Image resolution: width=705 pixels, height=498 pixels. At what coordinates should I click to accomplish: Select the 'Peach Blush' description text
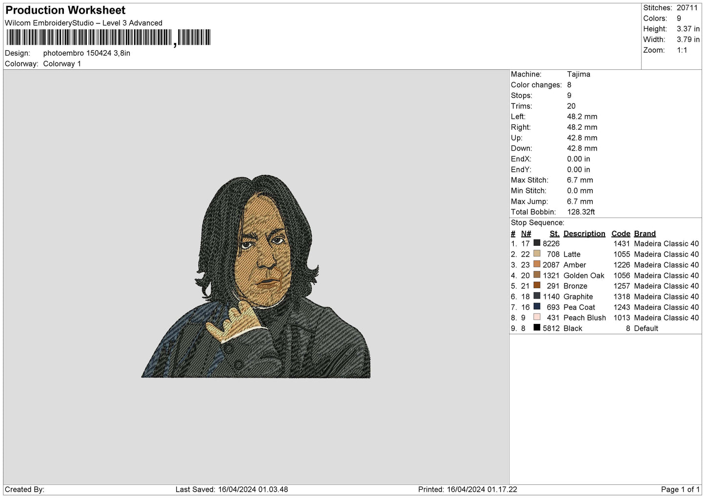tap(584, 318)
